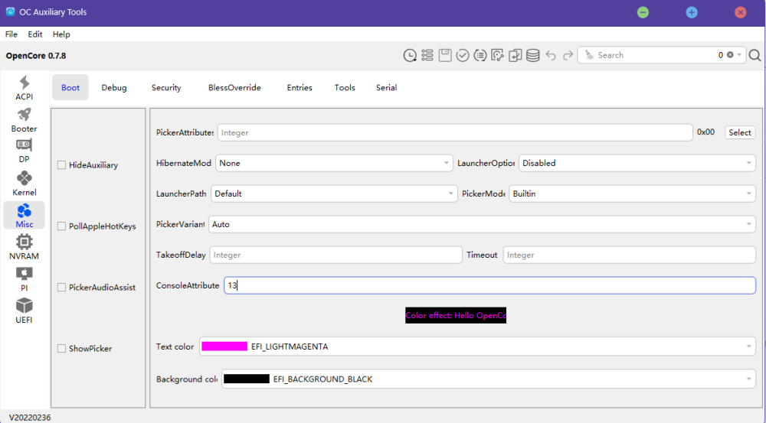Open the PickerVariant dropdown
This screenshot has width=766, height=423.
pos(482,224)
